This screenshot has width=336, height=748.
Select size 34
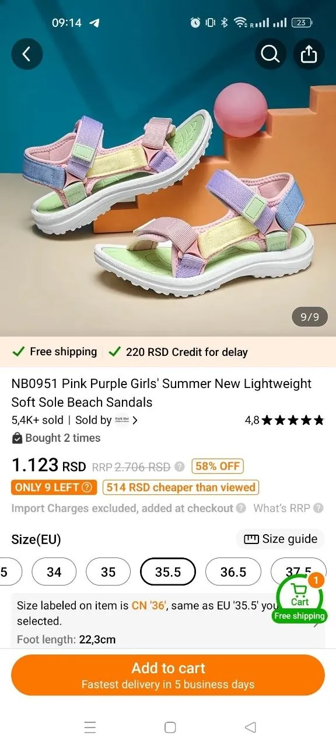click(54, 572)
